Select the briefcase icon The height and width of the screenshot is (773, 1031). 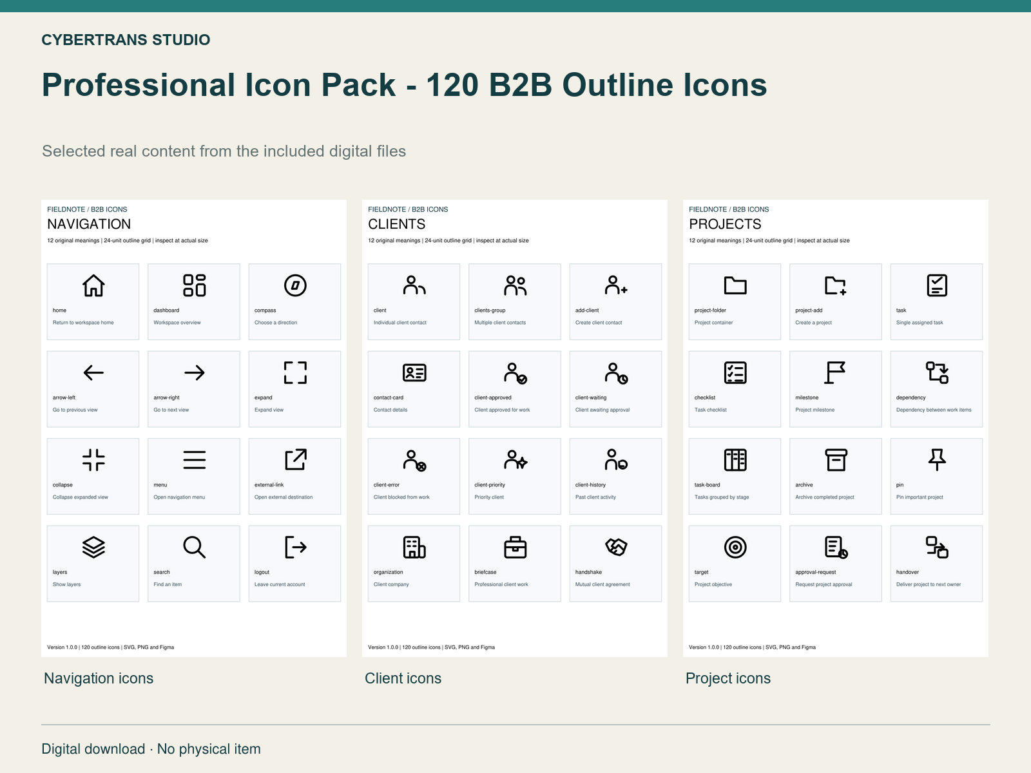(x=515, y=547)
